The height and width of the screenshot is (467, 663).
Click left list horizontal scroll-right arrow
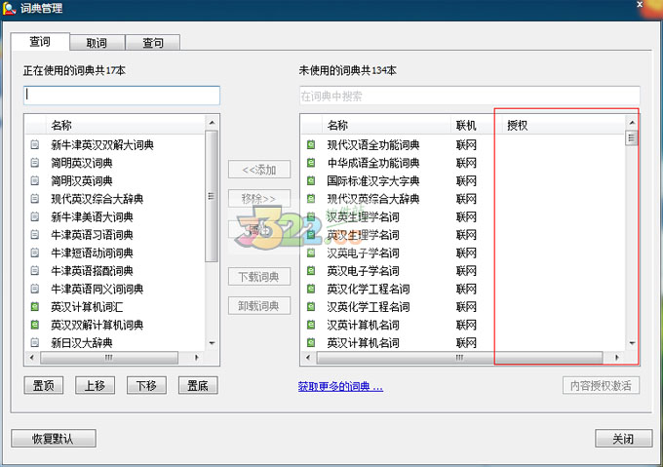[196, 358]
